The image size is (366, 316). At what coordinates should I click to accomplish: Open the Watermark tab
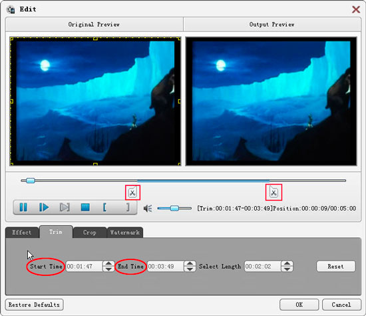pyautogui.click(x=125, y=232)
